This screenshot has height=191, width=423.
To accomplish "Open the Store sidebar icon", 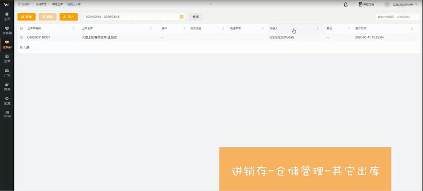I will coord(7,114).
